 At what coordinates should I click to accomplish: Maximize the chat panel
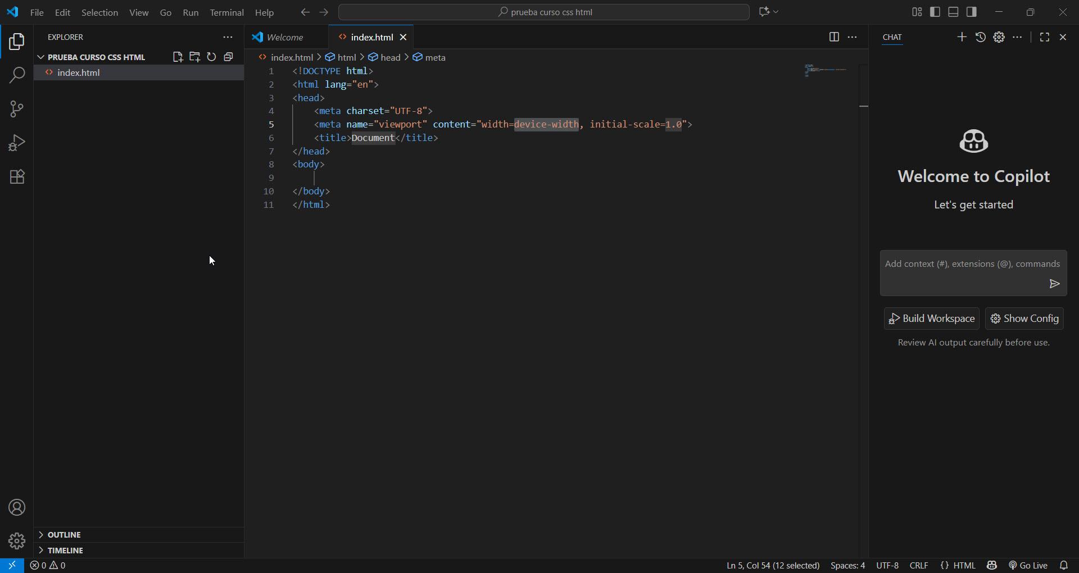[x=1044, y=37]
